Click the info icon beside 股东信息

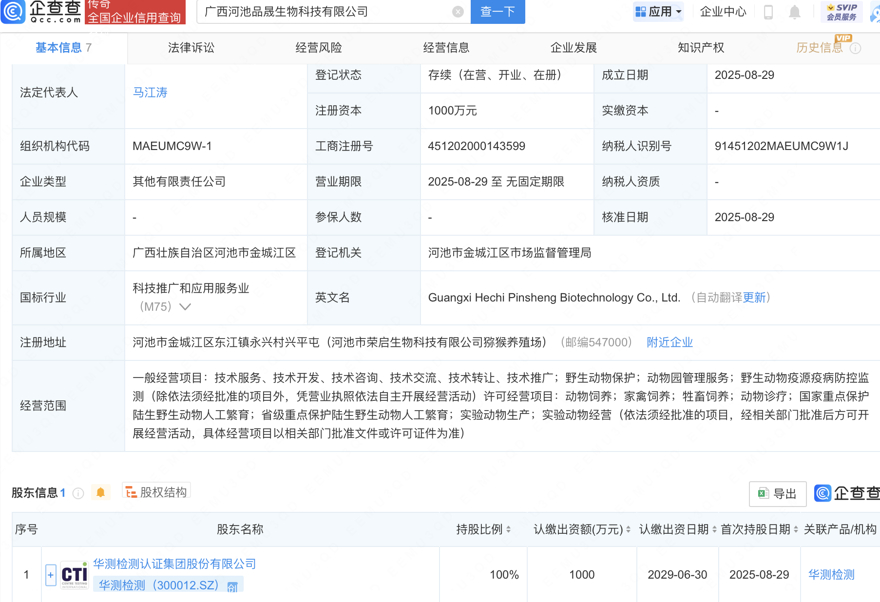point(78,493)
